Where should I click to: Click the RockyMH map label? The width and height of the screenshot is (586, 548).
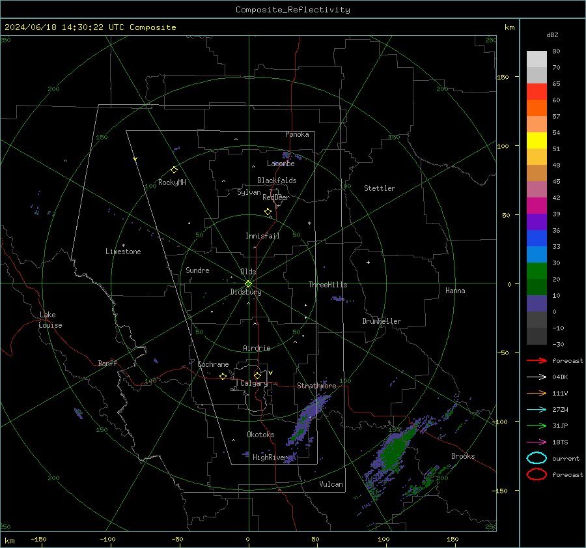point(172,182)
